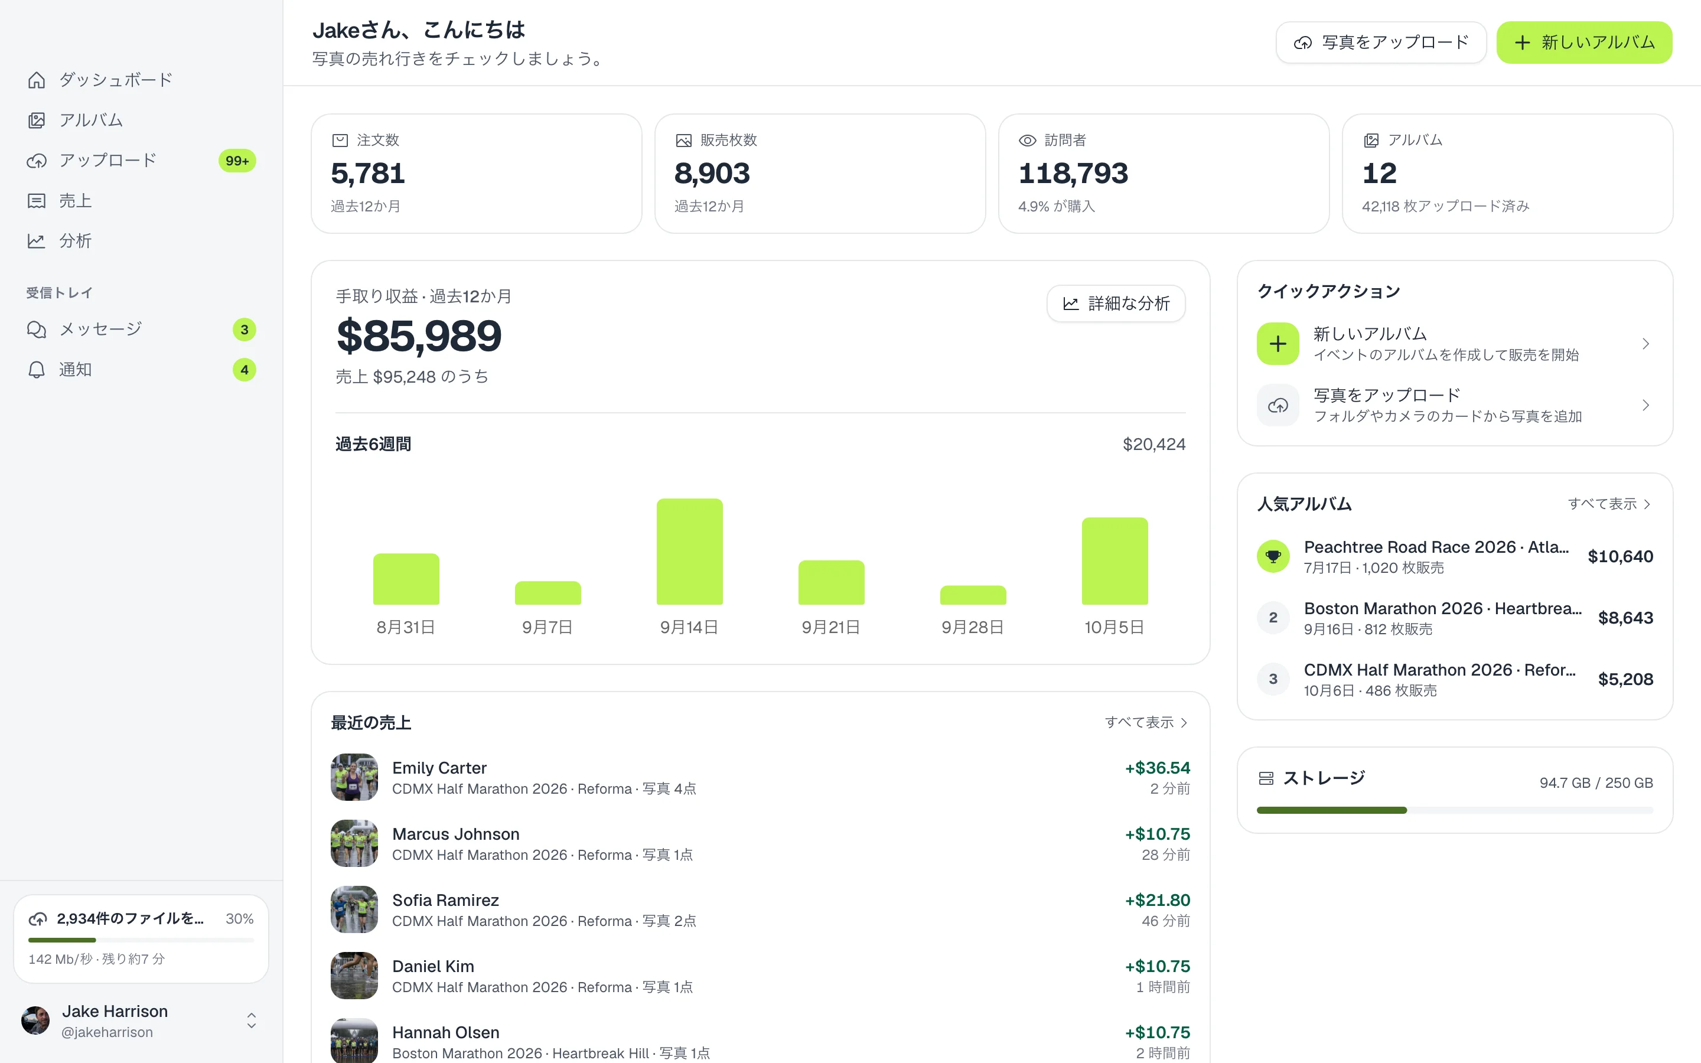Click the 写真をアップロード header button
The width and height of the screenshot is (1701, 1063).
(1381, 42)
